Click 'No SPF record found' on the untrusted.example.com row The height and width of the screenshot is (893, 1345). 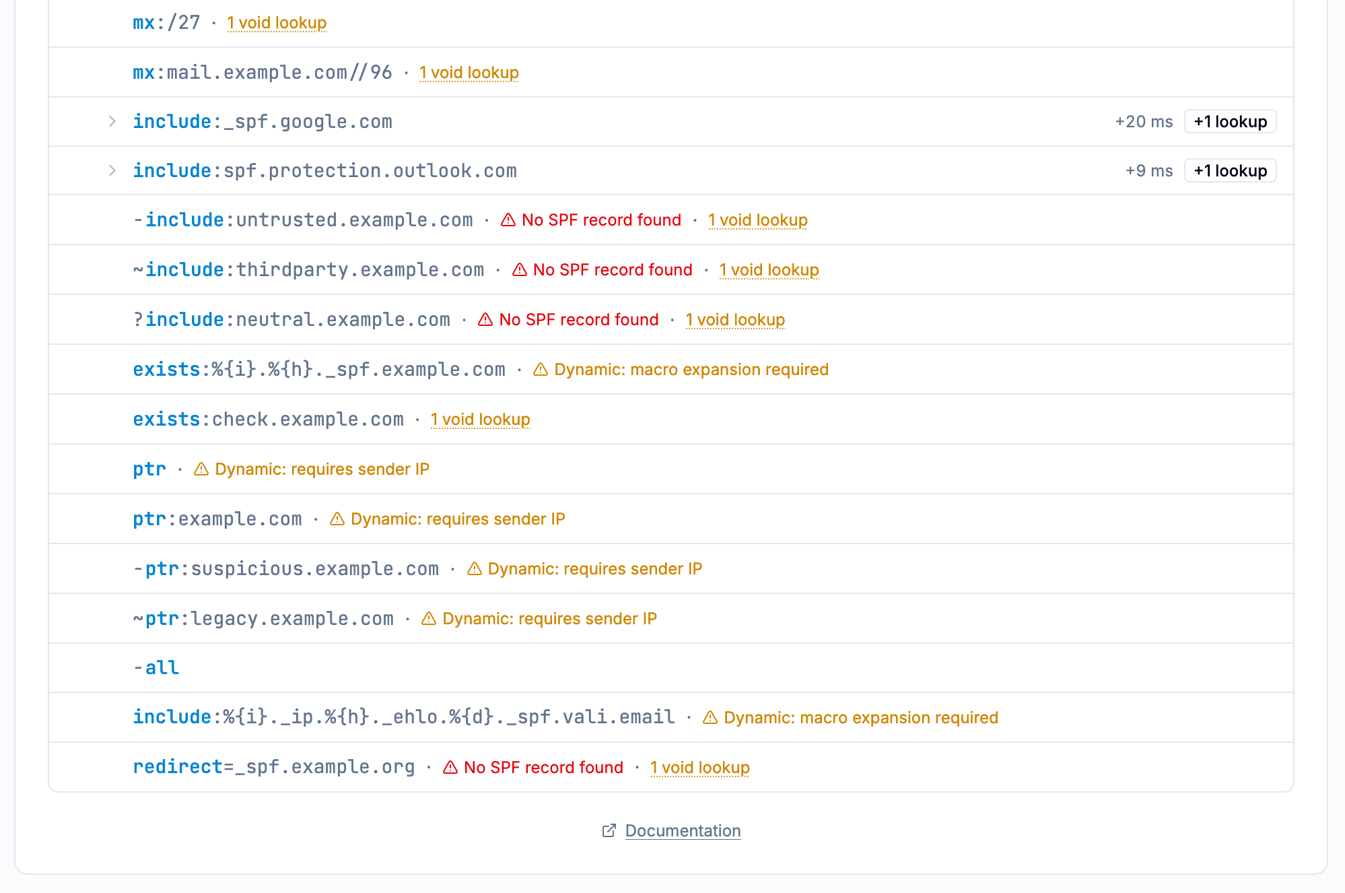pos(601,220)
